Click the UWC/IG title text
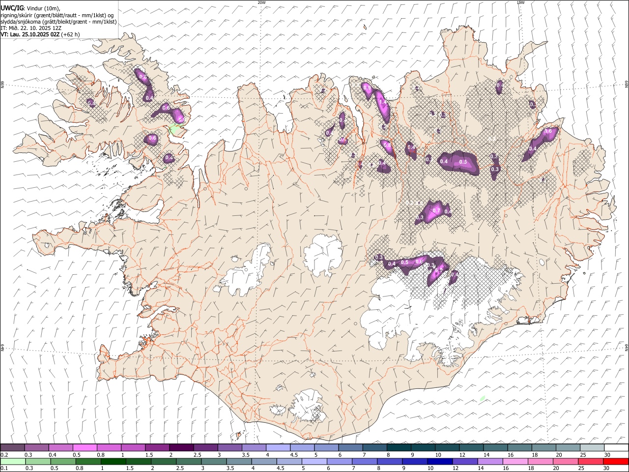The height and width of the screenshot is (472, 629). (x=12, y=7)
